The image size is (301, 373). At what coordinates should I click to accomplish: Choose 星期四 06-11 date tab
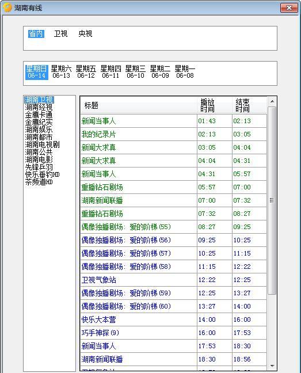point(111,72)
